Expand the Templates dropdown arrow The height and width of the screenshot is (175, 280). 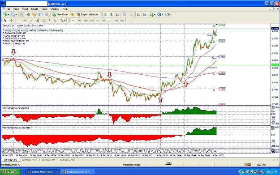pyautogui.click(x=170, y=15)
